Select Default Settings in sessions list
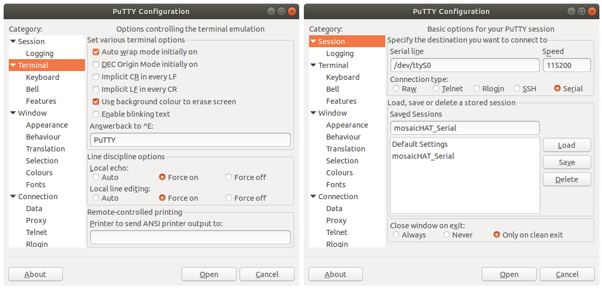Screen dimensions: 602x291 [465, 144]
